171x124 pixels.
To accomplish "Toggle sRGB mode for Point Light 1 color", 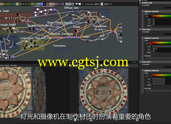I will pyautogui.click(x=149, y=47).
